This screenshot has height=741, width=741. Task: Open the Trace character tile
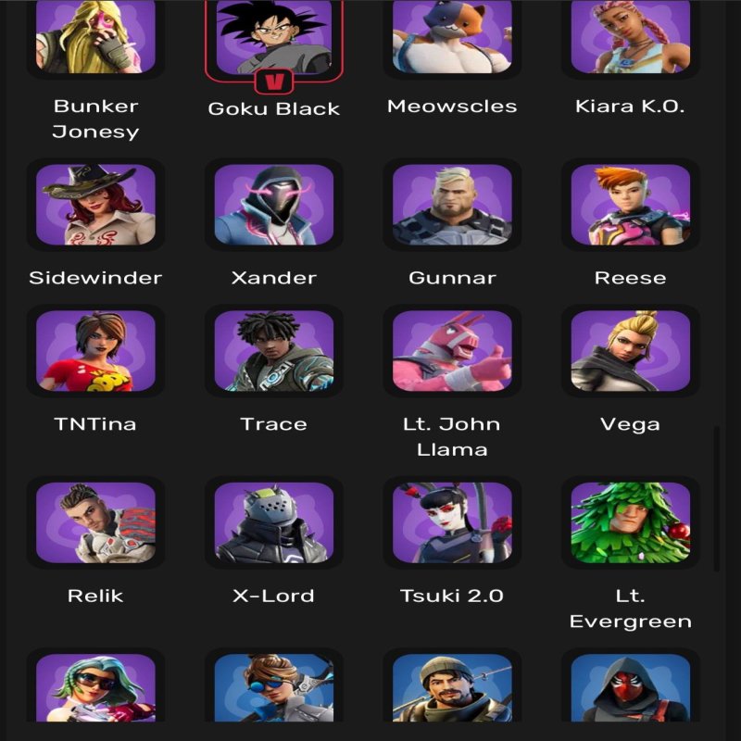(274, 351)
